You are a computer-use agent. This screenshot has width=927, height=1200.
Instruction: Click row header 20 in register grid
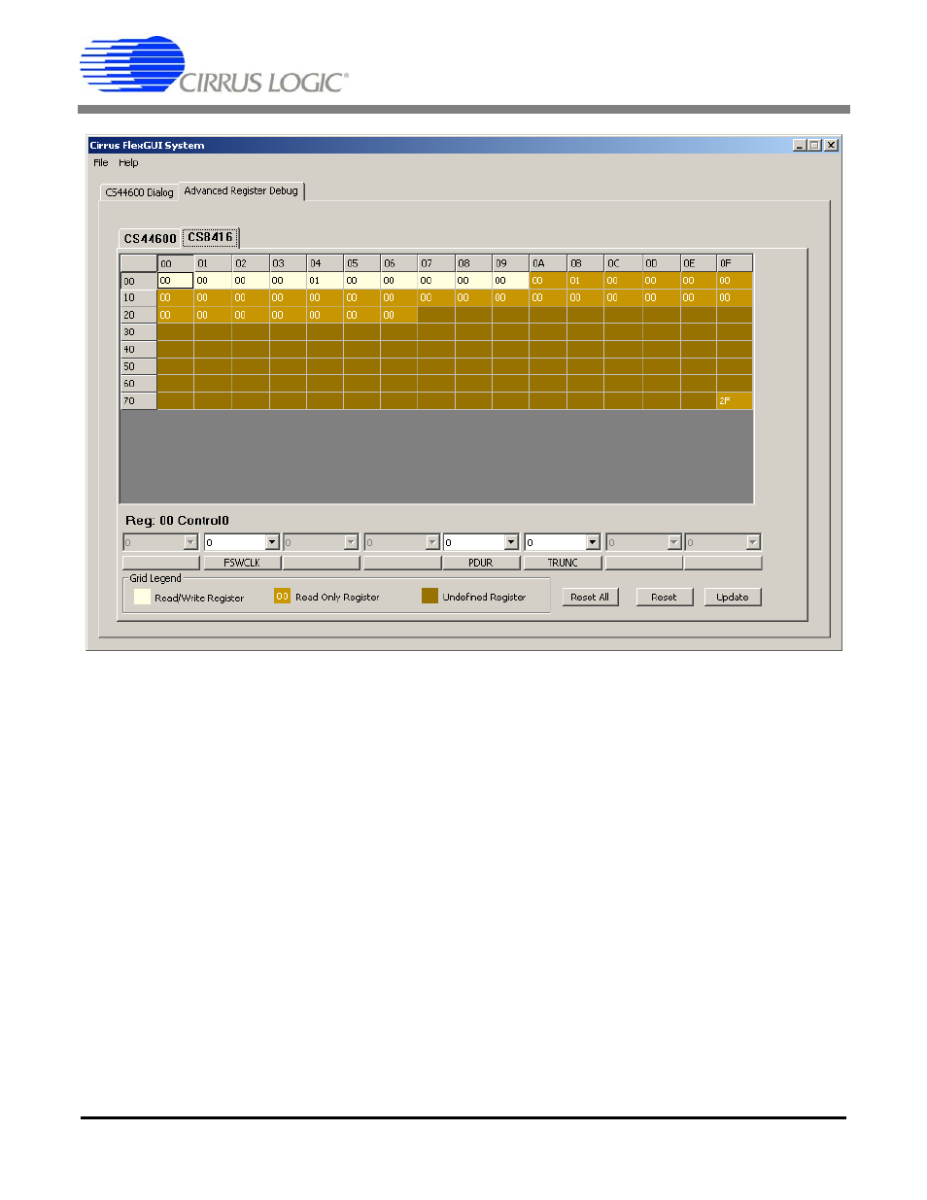pyautogui.click(x=139, y=315)
